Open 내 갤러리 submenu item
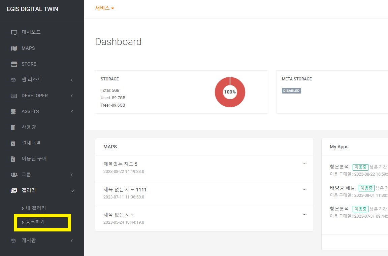 pyautogui.click(x=36, y=208)
